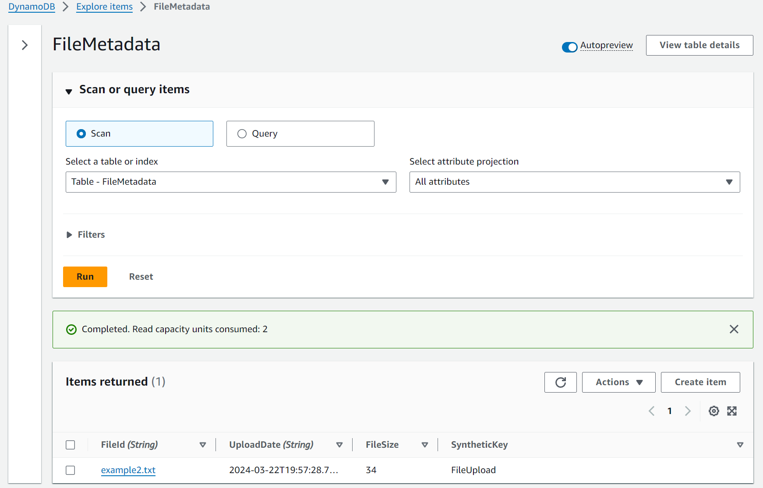Select the Scan radio option
Screen dimensions: 763x488
(x=139, y=133)
